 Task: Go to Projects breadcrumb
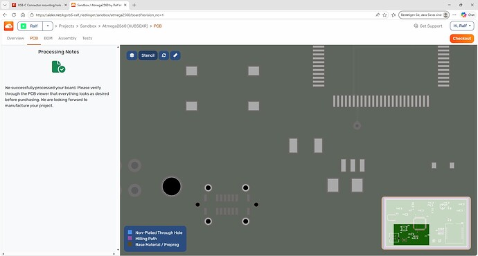[x=67, y=26]
